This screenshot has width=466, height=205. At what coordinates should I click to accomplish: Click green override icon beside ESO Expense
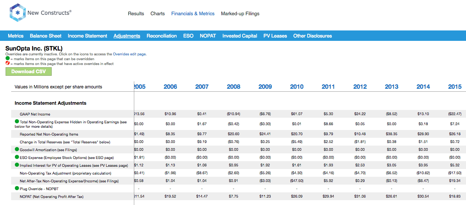(x=17, y=157)
